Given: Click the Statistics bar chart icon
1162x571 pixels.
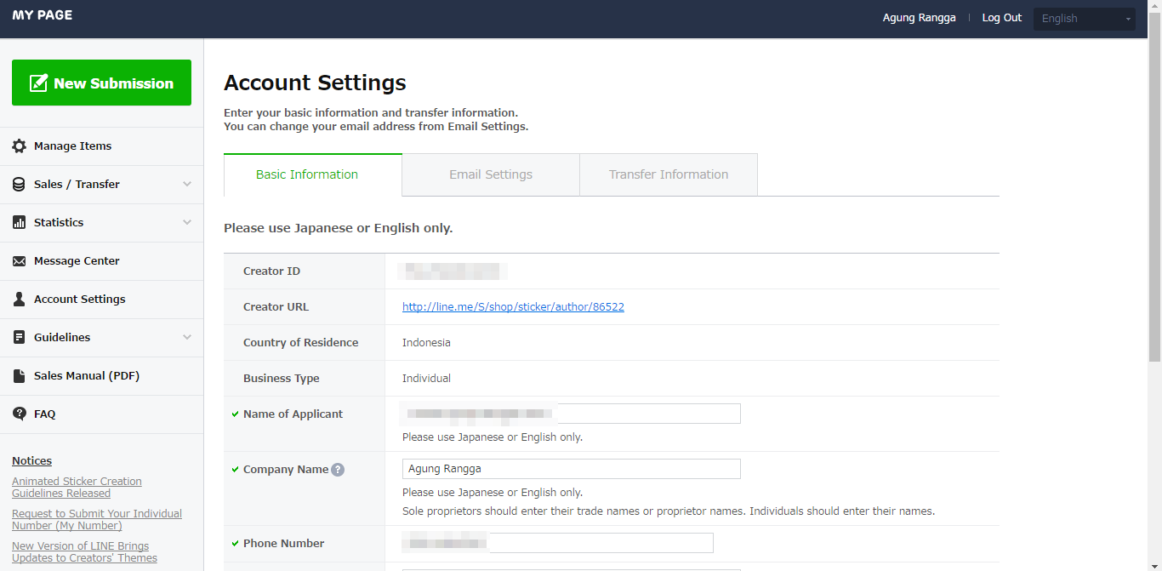Looking at the screenshot, I should click(19, 223).
